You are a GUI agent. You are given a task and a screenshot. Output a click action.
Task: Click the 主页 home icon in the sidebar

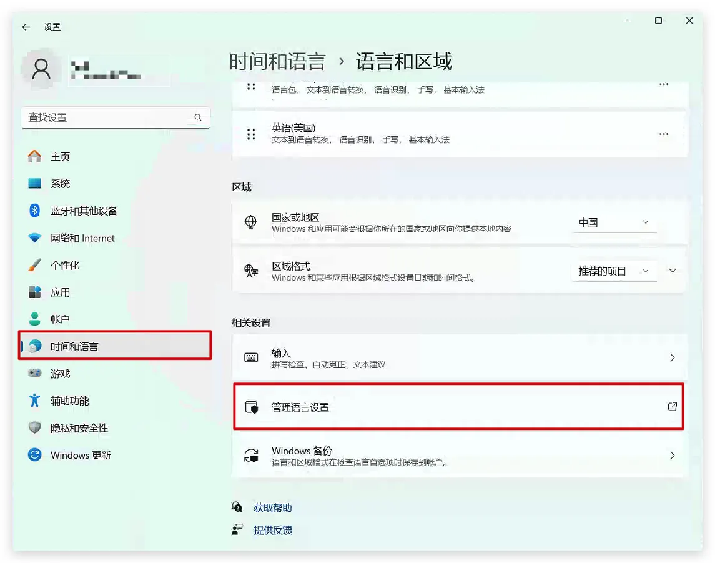[34, 156]
